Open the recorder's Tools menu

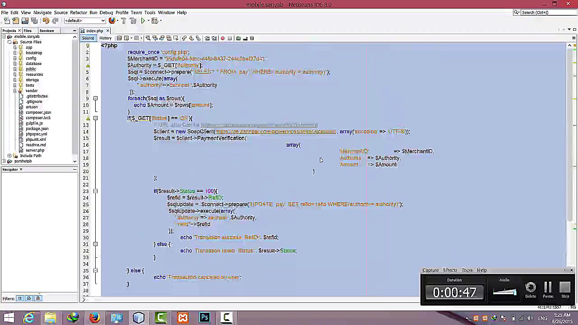pyautogui.click(x=467, y=270)
